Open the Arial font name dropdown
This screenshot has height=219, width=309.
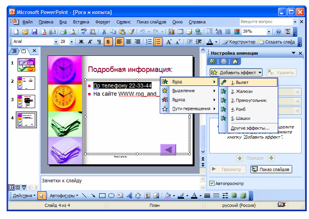click(56, 42)
